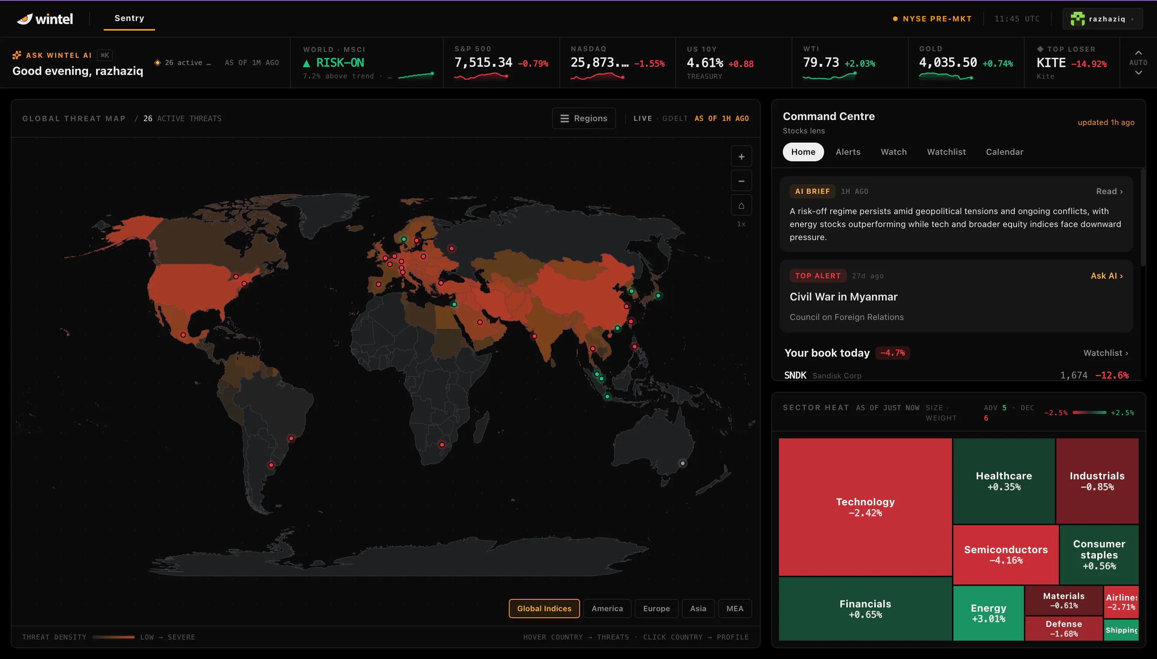Open the Sentry tab
Viewport: 1157px width, 659px height.
pos(129,19)
